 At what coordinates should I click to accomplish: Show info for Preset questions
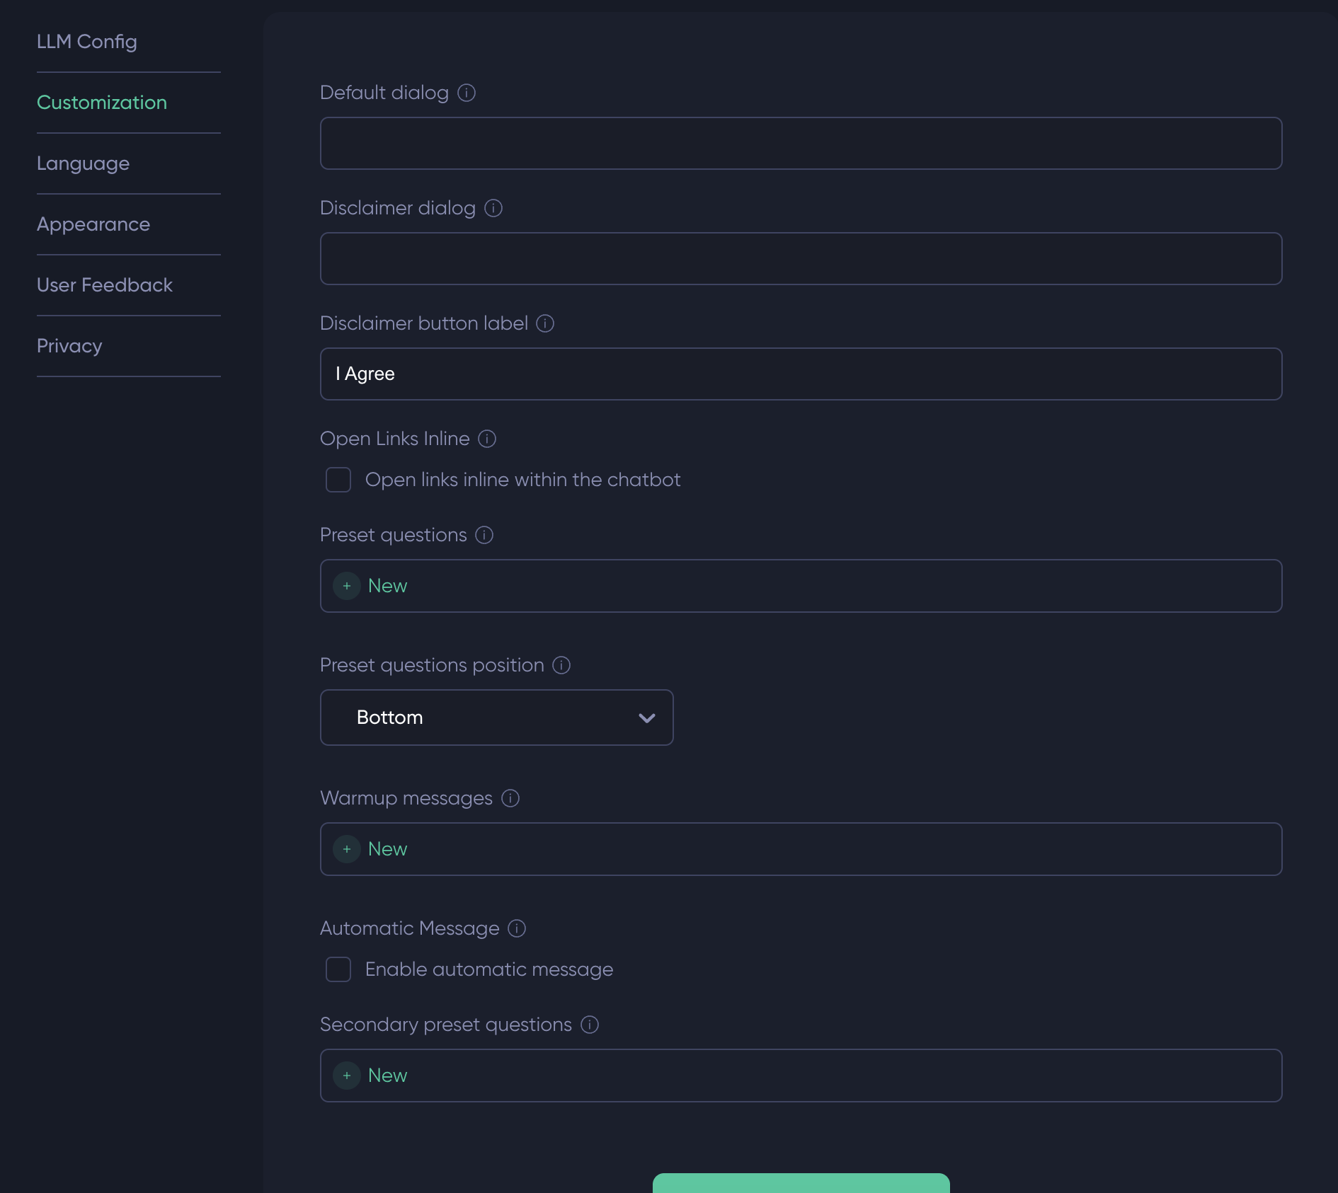coord(484,535)
